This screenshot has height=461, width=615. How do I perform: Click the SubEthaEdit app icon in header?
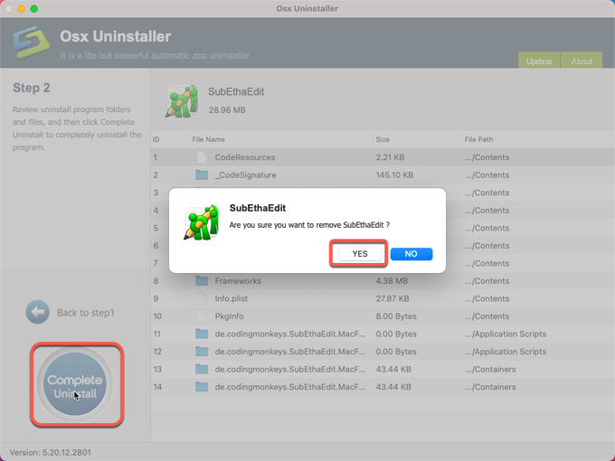(x=181, y=101)
